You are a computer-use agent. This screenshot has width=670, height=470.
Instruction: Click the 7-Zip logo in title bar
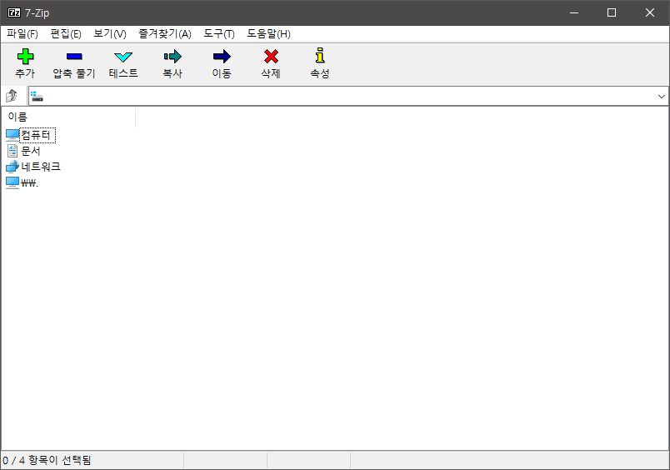(14, 12)
